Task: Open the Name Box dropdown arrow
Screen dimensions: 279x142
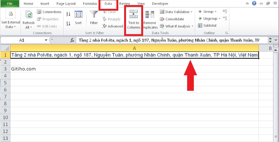Action: tap(46, 40)
